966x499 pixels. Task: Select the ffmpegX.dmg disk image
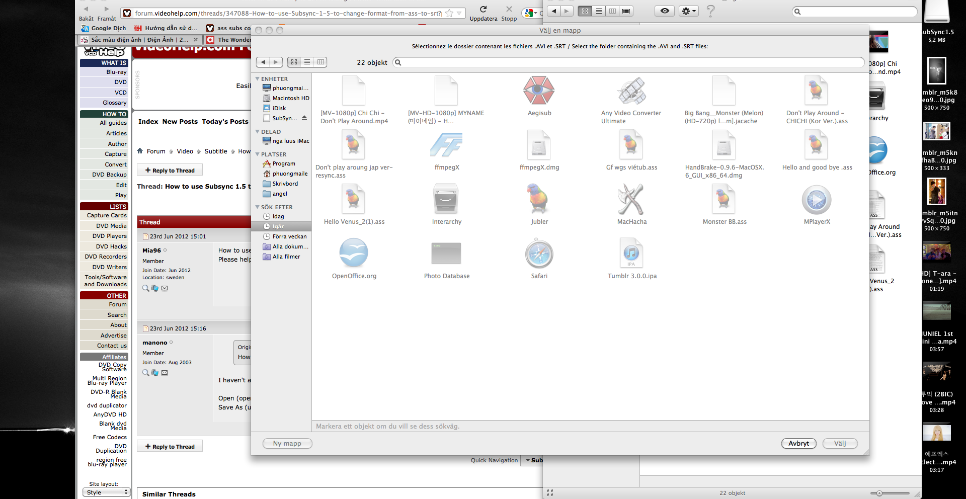(539, 145)
